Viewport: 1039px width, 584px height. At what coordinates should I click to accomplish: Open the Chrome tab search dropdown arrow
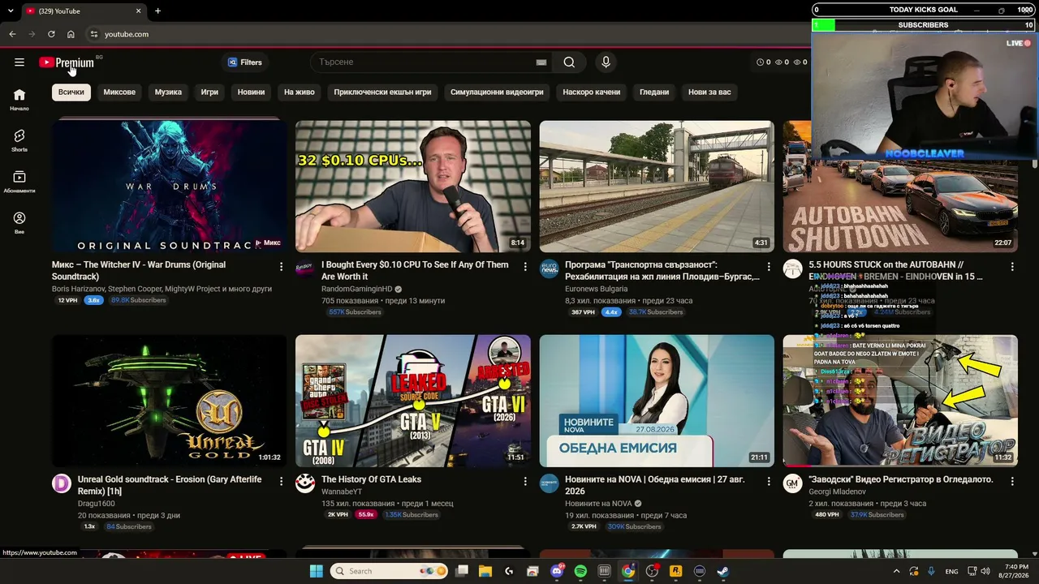(10, 11)
